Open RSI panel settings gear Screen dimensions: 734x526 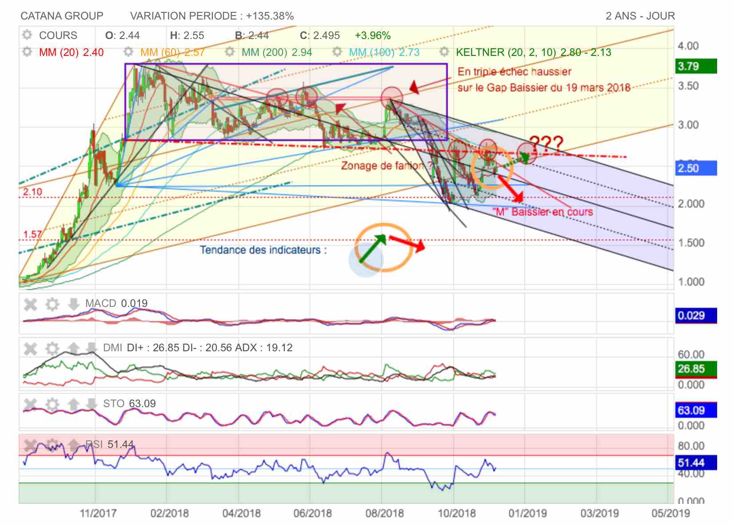tap(52, 445)
